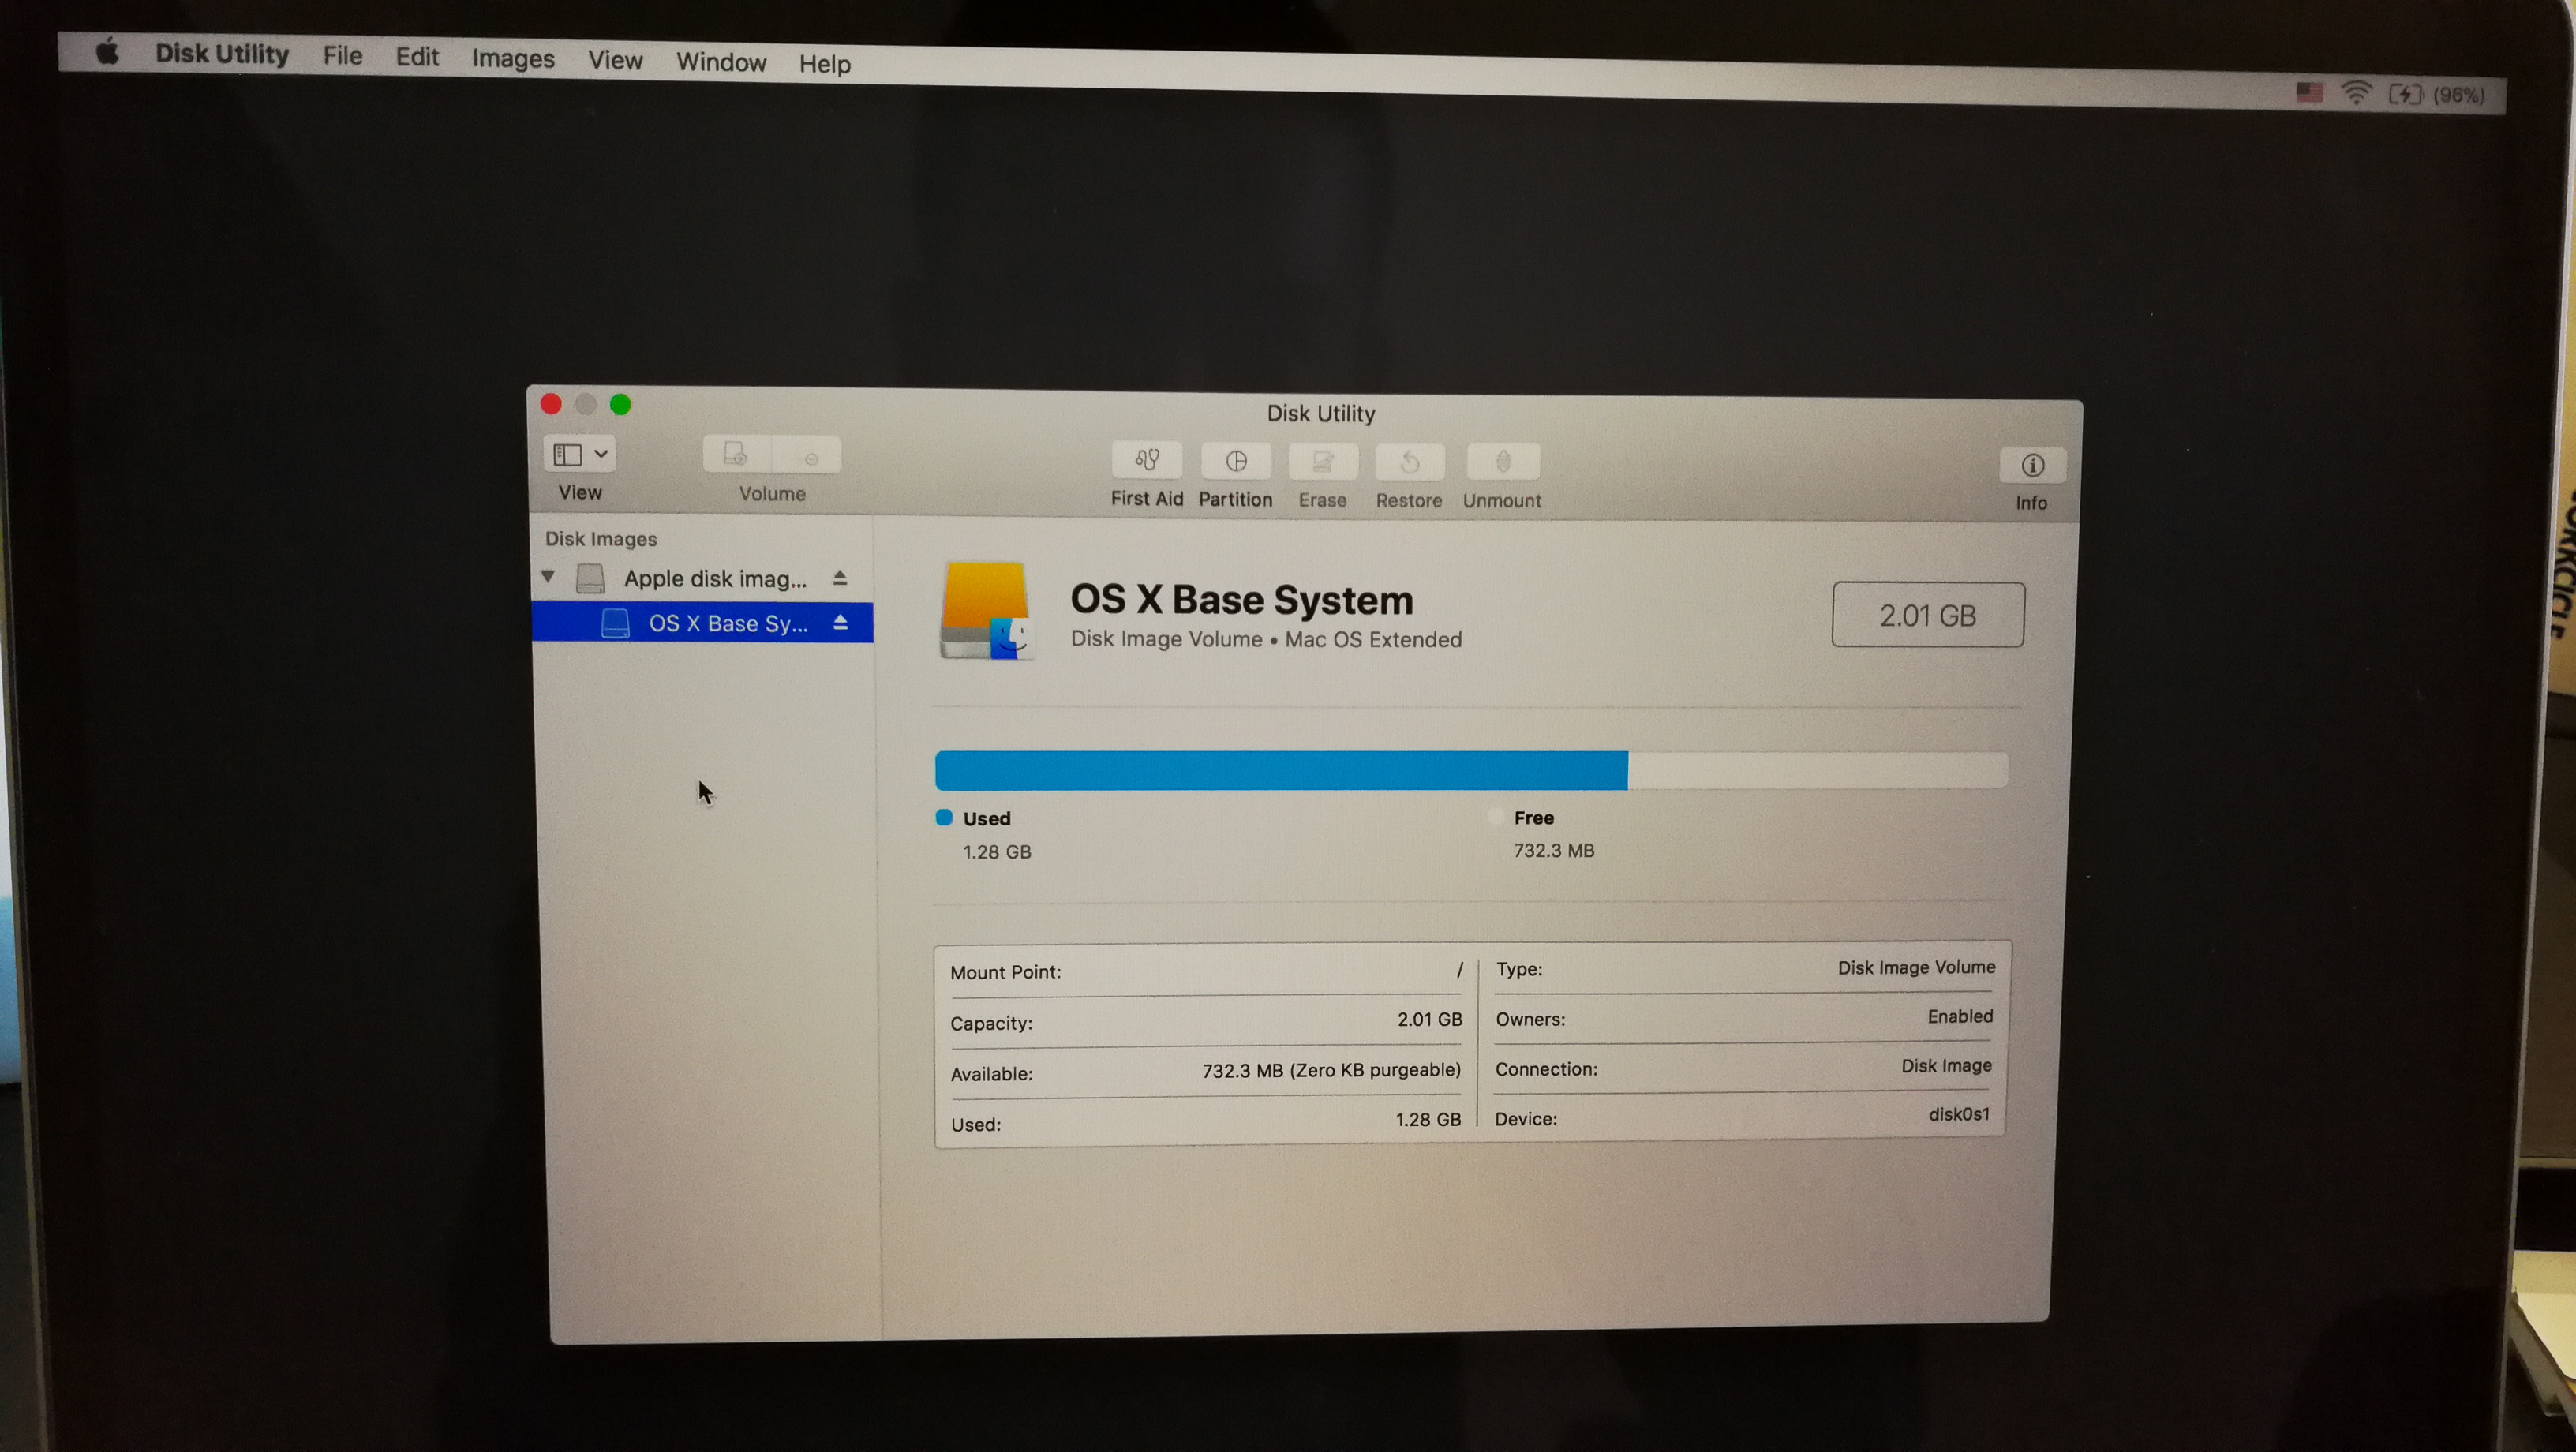
Task: Open the Apple menu
Action: pyautogui.click(x=107, y=52)
